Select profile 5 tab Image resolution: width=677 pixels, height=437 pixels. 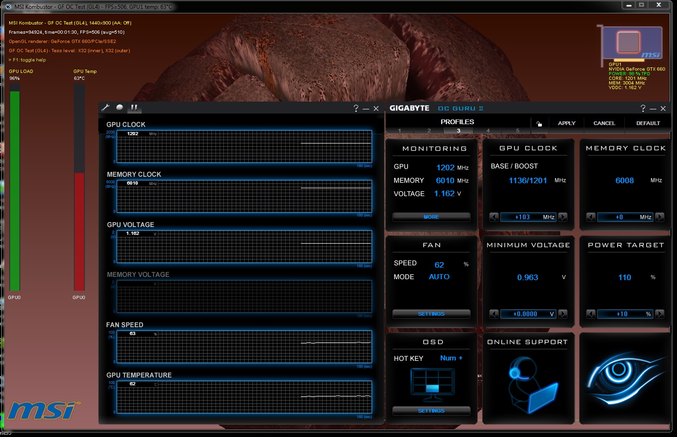[518, 131]
